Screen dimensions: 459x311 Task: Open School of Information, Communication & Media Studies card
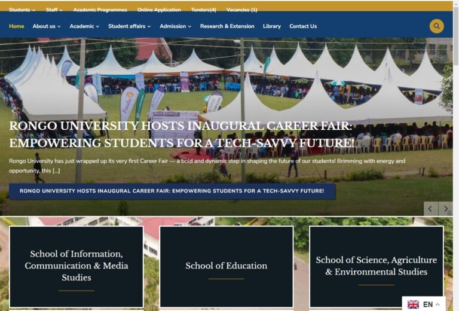(x=76, y=267)
